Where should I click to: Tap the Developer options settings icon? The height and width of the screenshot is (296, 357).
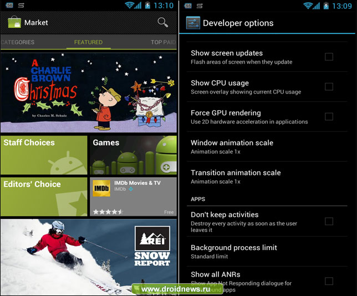point(193,23)
